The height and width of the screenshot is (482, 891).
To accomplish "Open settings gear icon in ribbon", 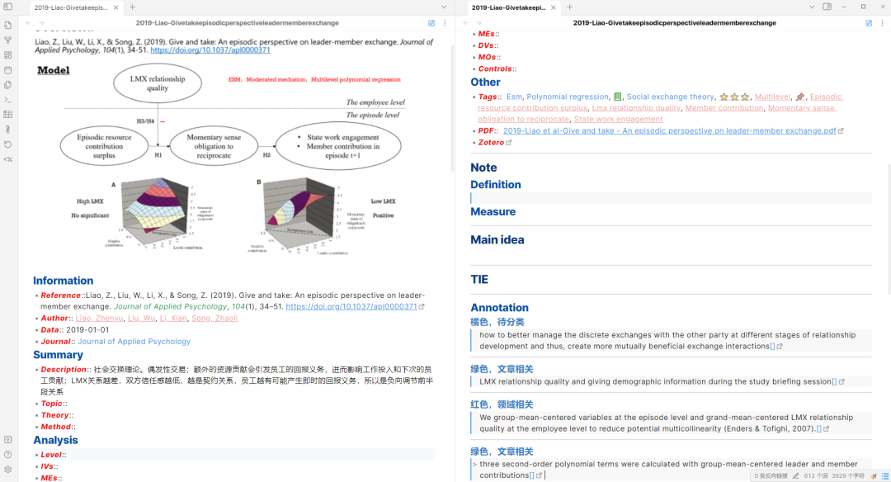I will [8, 470].
